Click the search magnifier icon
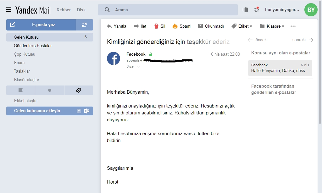 [x=107, y=10]
